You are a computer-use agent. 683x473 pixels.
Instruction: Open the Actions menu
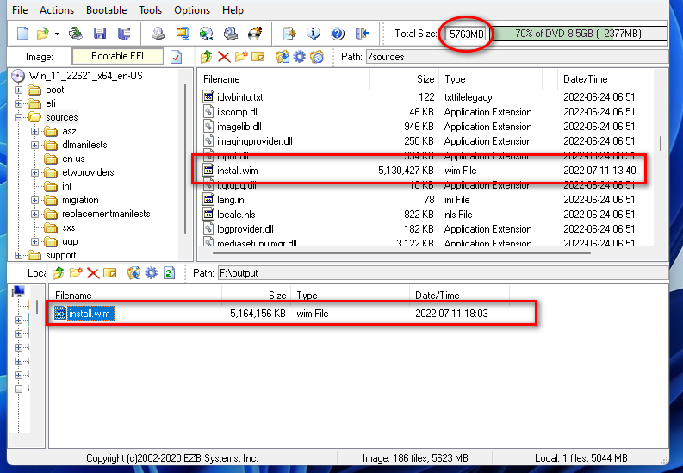click(57, 10)
